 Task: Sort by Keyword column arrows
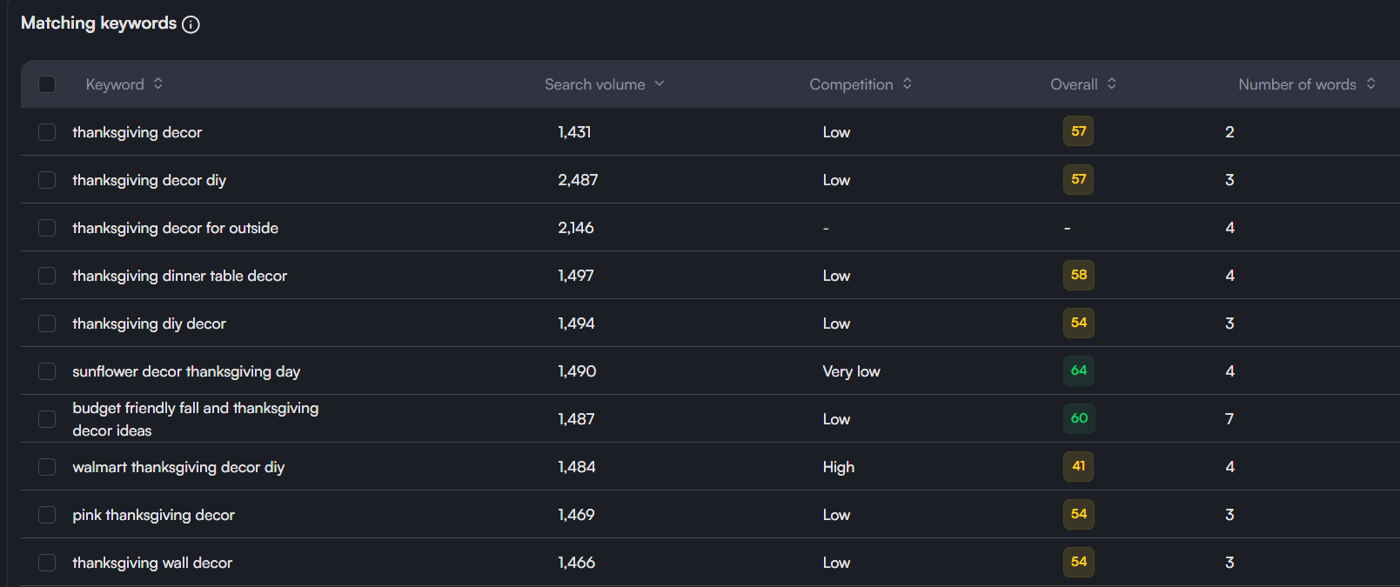[x=158, y=83]
